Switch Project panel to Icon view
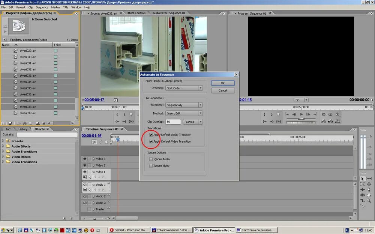 10,123
